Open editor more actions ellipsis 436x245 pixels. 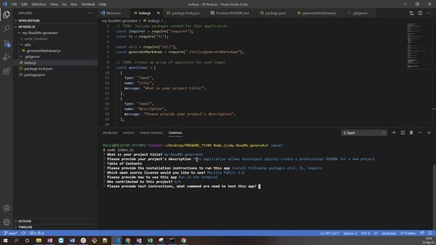[x=429, y=13]
